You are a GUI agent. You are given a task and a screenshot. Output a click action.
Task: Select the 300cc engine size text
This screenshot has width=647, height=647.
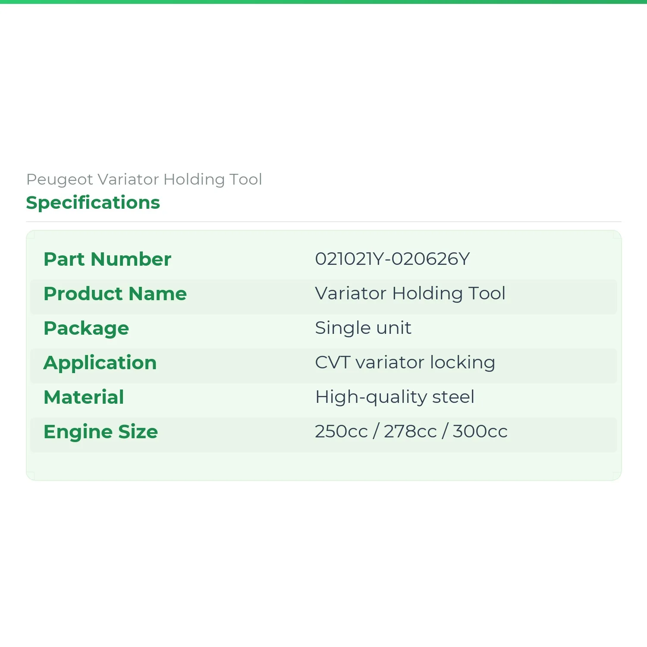pyautogui.click(x=480, y=432)
